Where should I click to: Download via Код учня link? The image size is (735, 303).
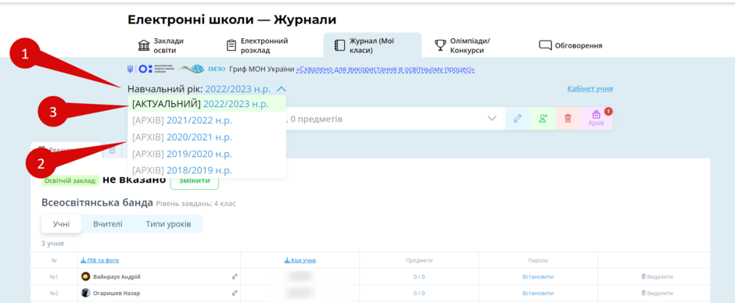pyautogui.click(x=300, y=260)
